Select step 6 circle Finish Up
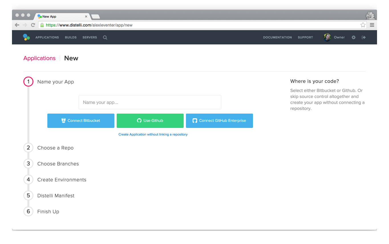The image size is (389, 244). pos(28,212)
